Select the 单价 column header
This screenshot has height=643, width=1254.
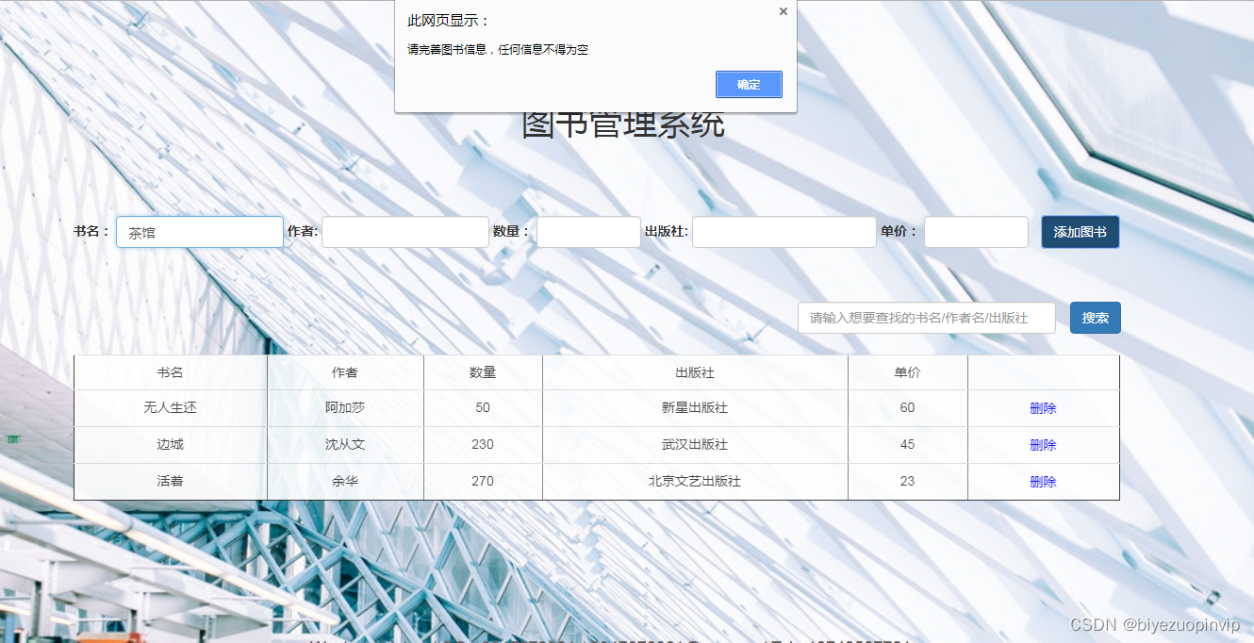[908, 372]
